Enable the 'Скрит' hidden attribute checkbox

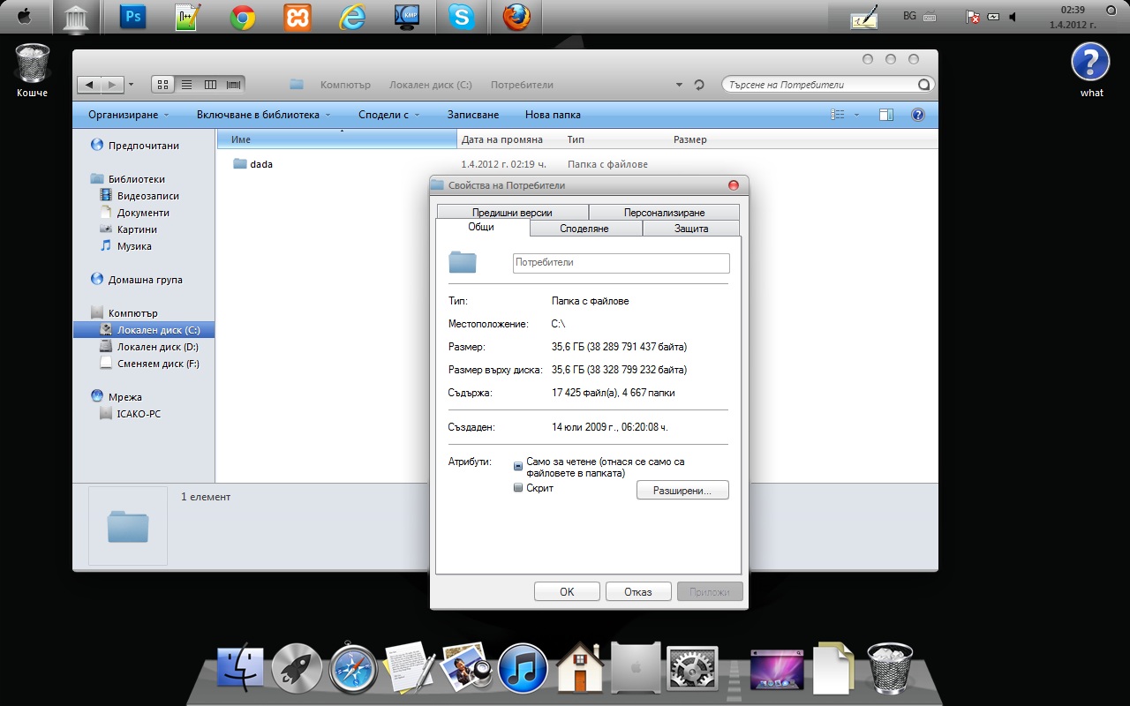519,488
